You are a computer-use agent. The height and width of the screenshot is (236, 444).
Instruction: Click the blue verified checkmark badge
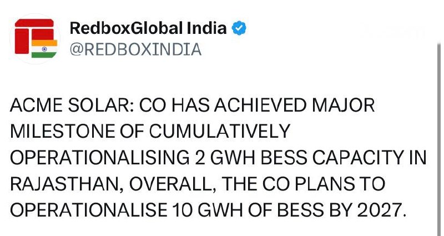239,28
